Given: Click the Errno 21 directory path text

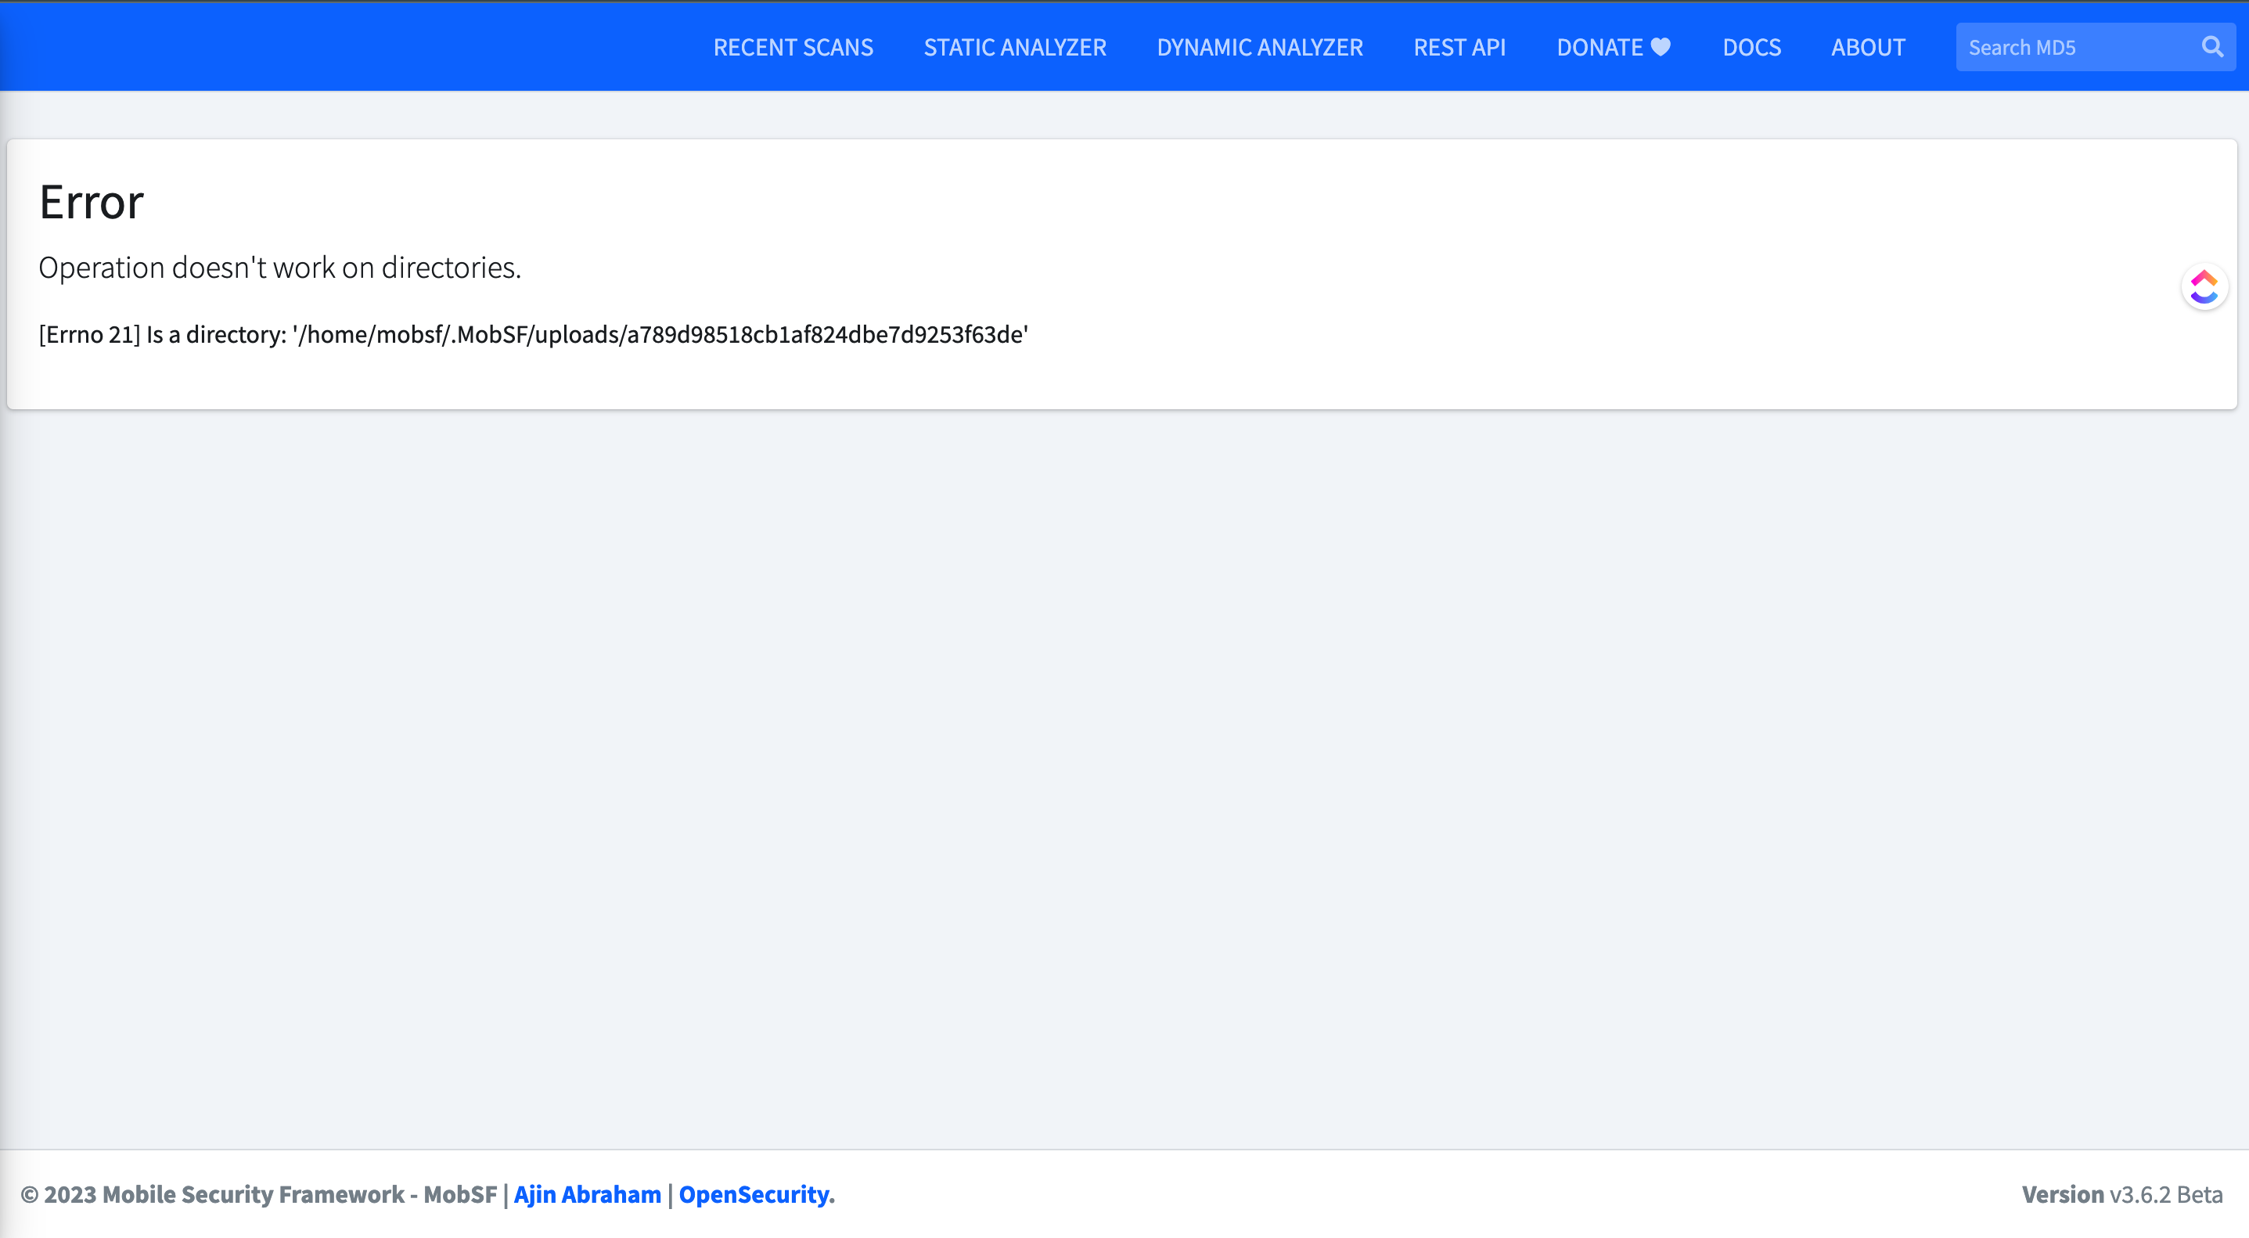Looking at the screenshot, I should click(534, 333).
